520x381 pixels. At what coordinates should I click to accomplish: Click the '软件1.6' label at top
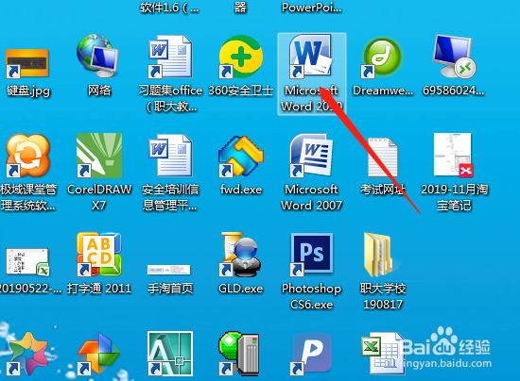click(x=169, y=8)
